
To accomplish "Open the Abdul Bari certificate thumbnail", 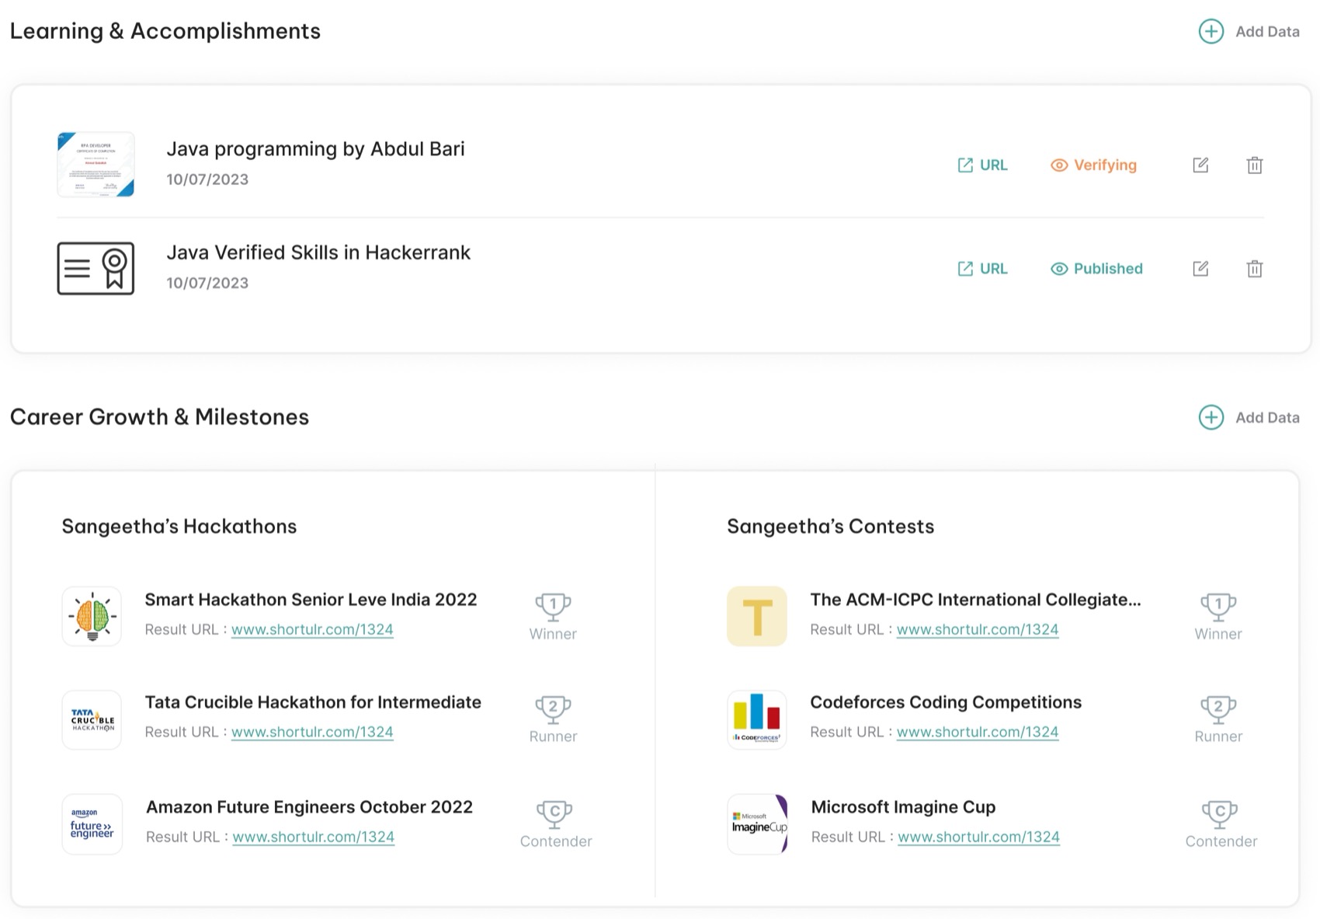I will pyautogui.click(x=96, y=164).
